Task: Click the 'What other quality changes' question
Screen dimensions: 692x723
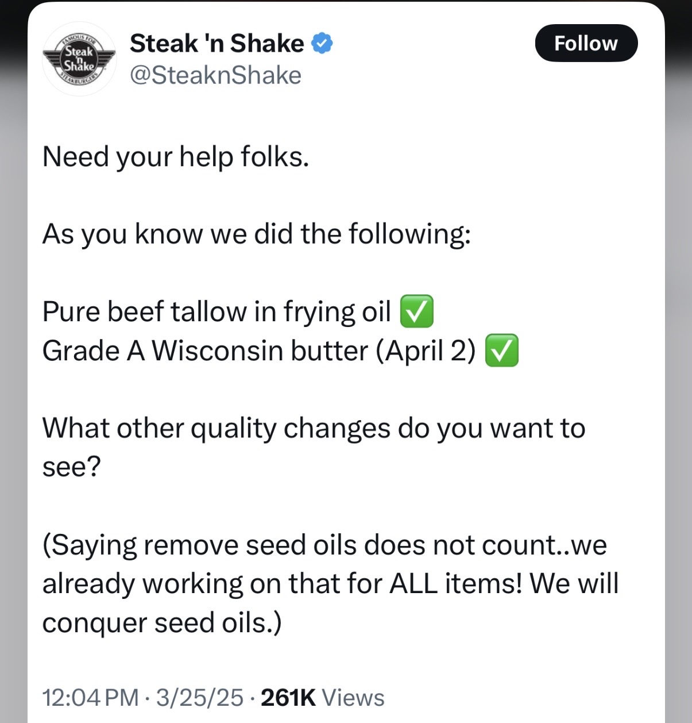Action: pyautogui.click(x=314, y=447)
